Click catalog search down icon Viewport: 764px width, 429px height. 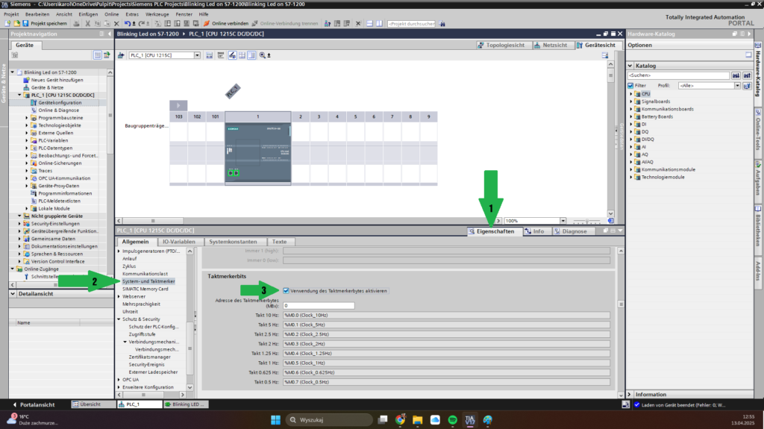pos(736,75)
